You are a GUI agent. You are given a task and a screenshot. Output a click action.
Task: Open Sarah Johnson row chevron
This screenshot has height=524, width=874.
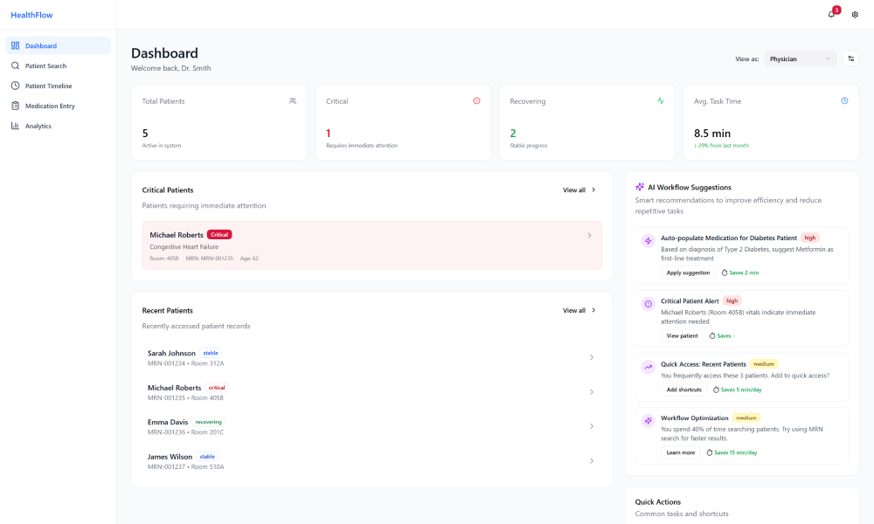point(592,357)
